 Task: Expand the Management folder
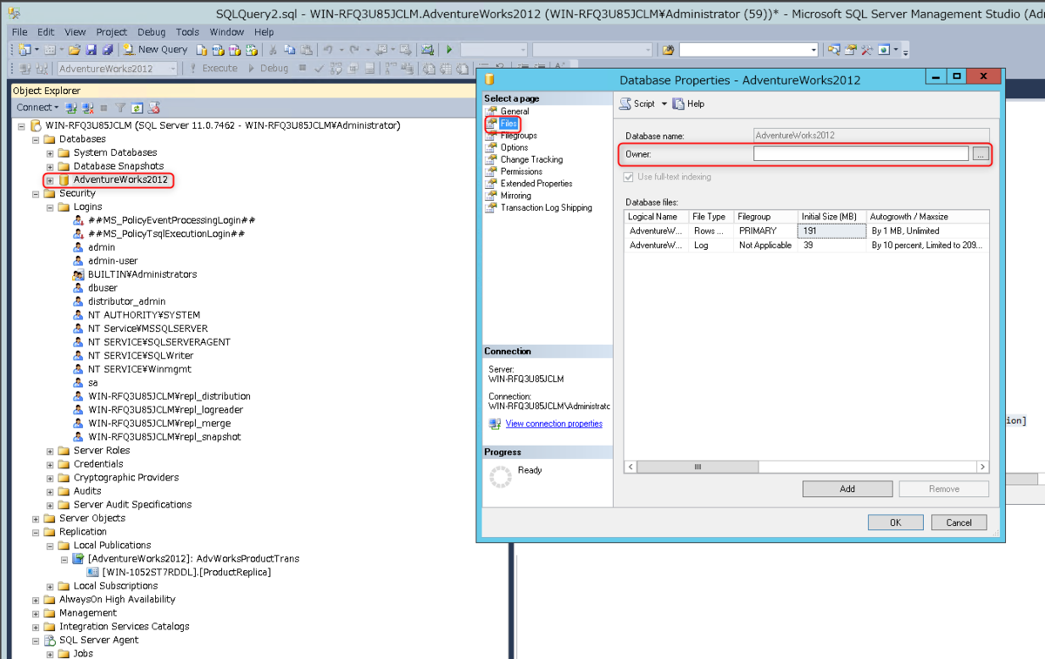click(x=36, y=613)
